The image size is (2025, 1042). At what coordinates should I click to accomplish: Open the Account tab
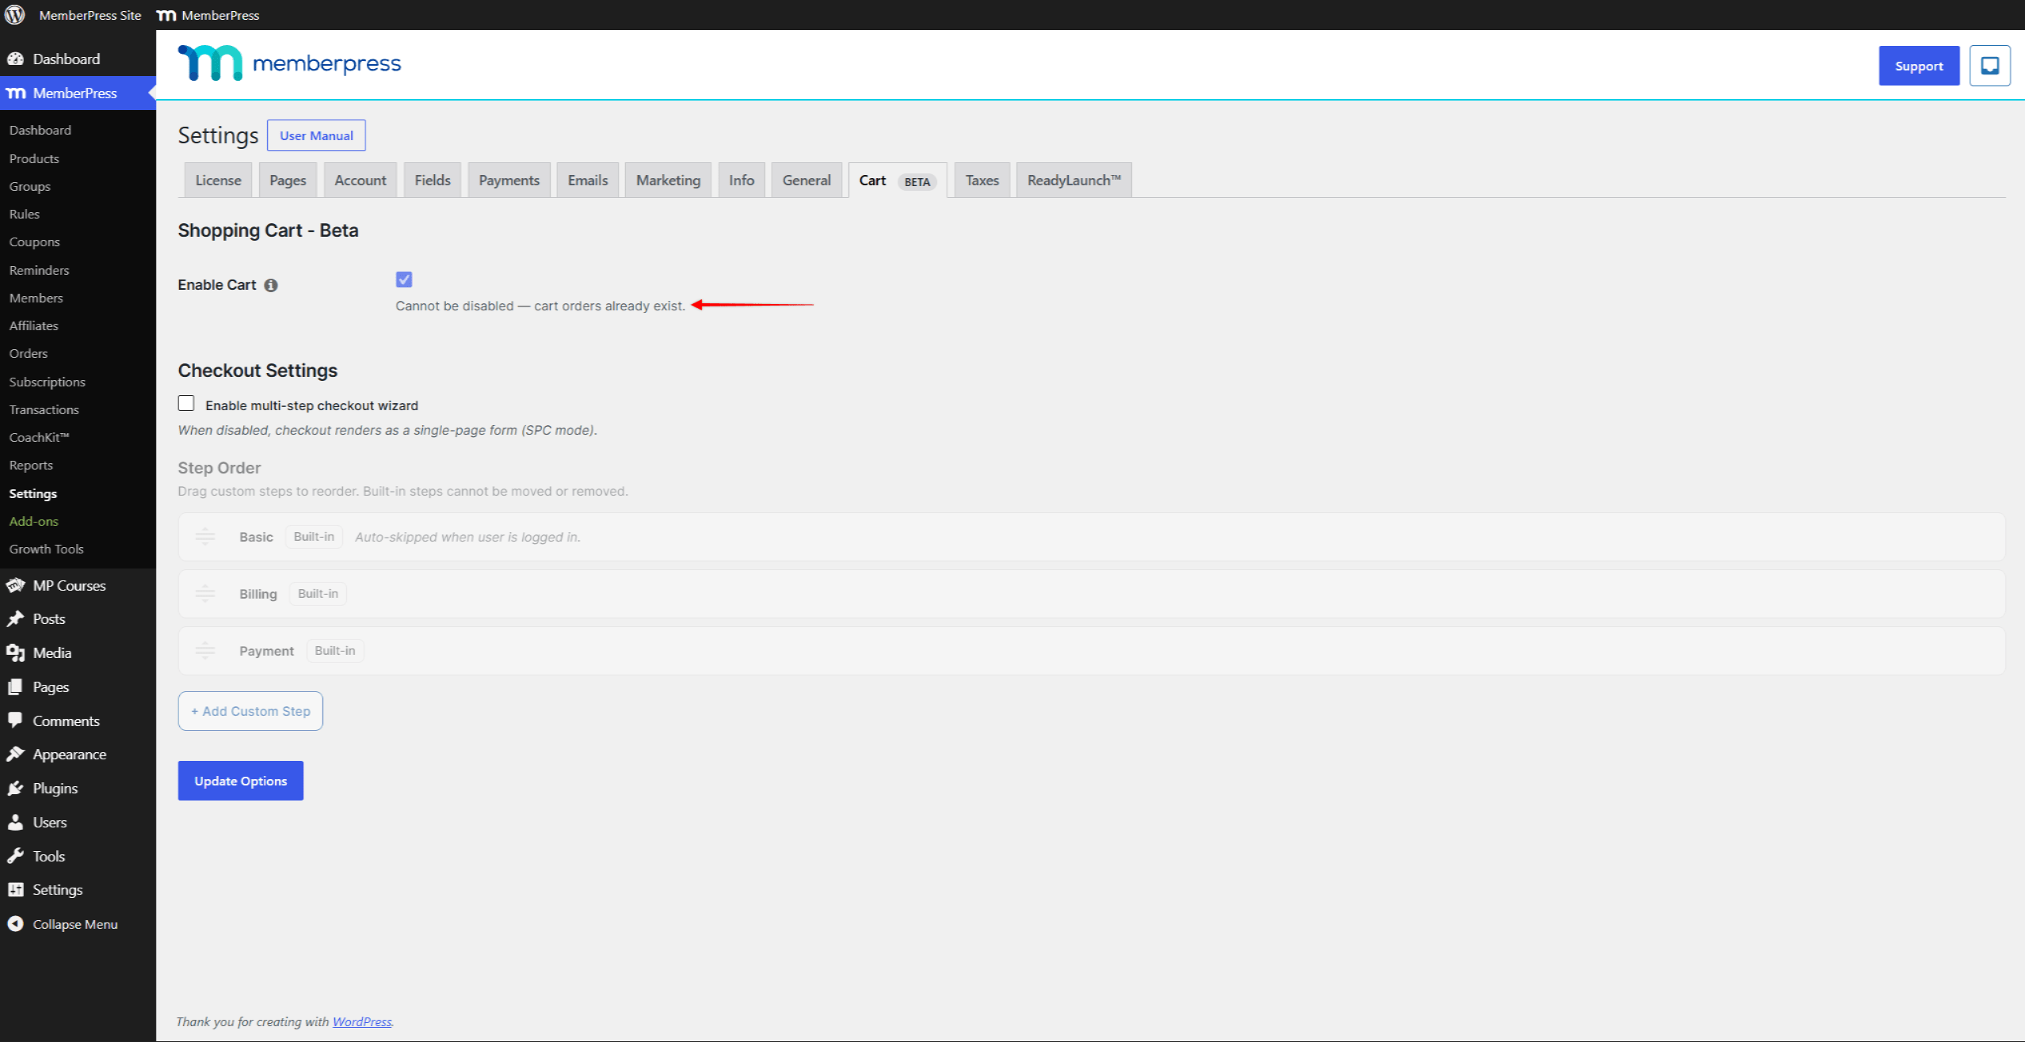coord(360,180)
